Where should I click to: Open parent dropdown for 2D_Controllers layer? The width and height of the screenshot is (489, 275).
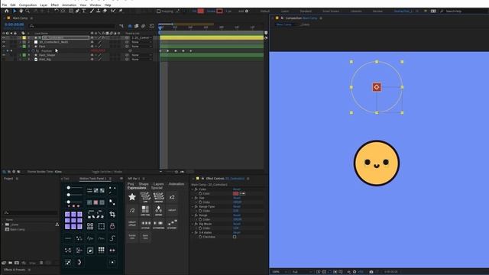coord(141,37)
